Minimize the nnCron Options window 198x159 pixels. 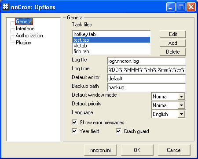click(x=171, y=7)
